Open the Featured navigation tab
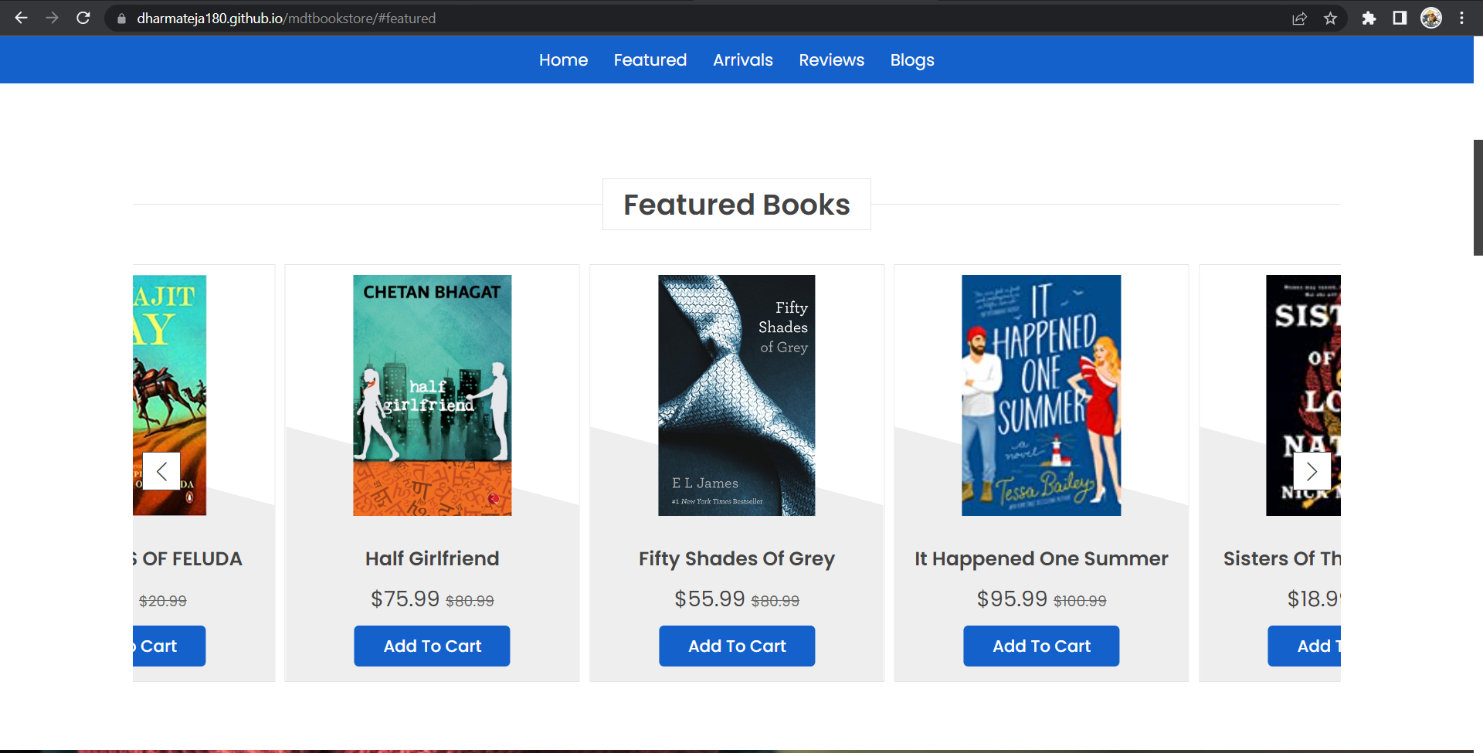This screenshot has width=1483, height=753. [x=650, y=59]
